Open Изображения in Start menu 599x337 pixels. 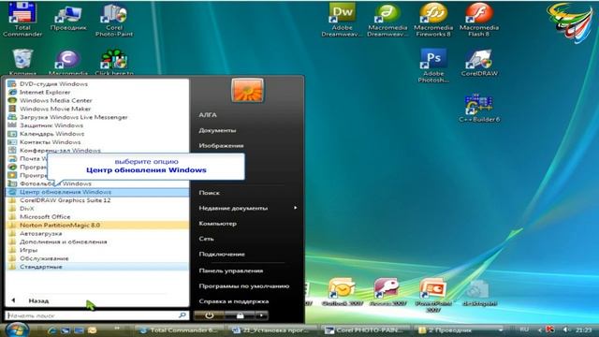[221, 146]
